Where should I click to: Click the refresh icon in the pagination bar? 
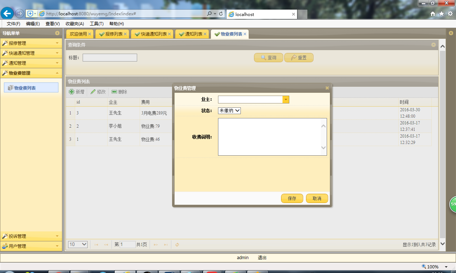176,244
